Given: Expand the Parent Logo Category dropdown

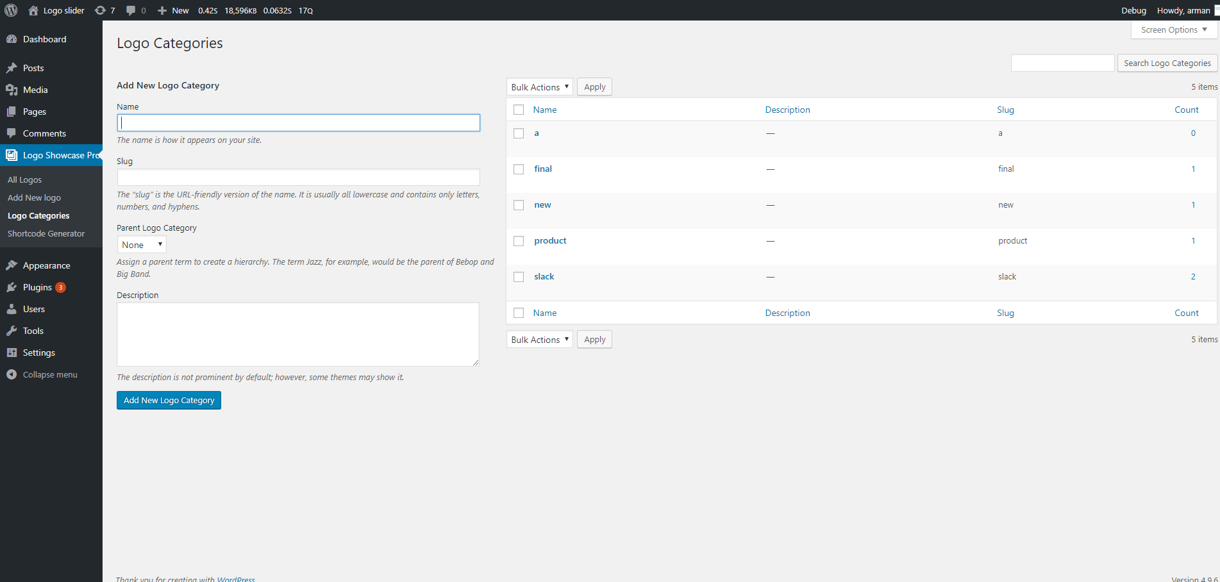Looking at the screenshot, I should click(142, 245).
